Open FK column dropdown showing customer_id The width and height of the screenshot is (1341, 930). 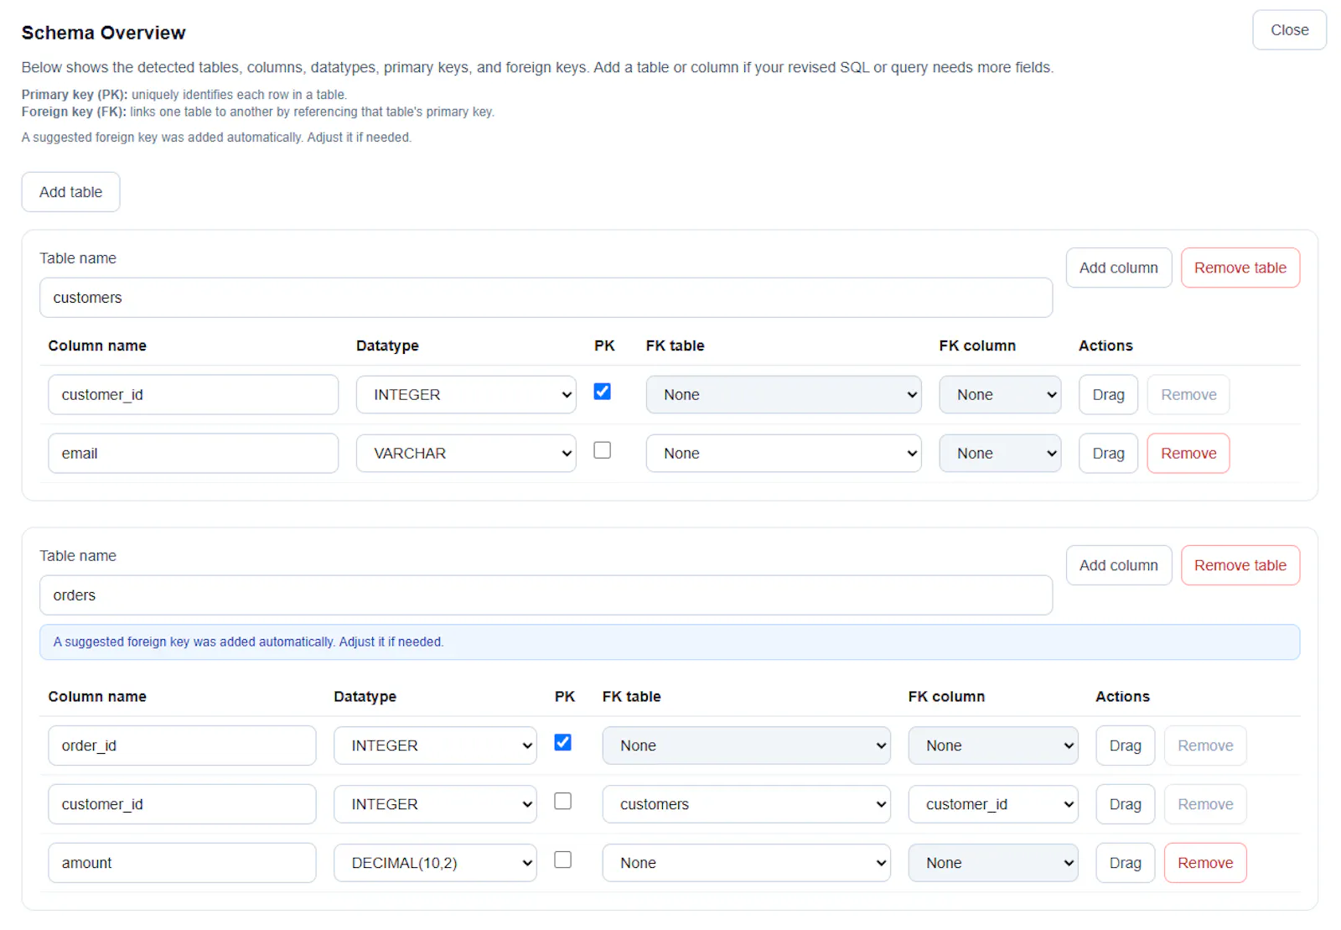click(993, 804)
